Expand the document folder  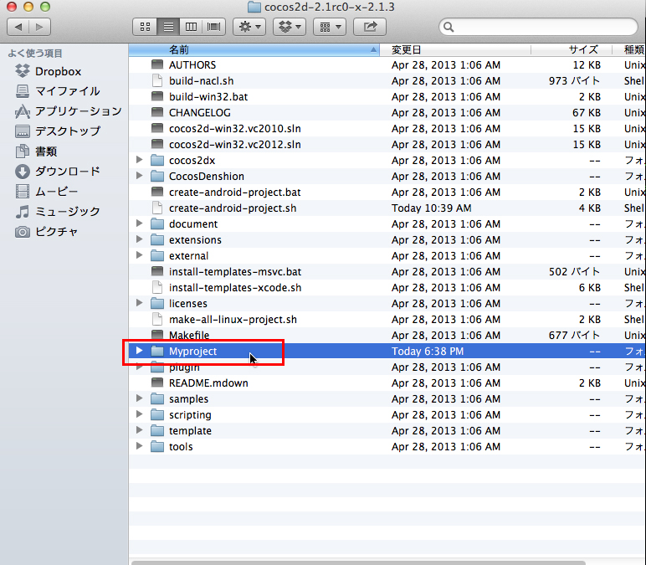click(x=139, y=223)
